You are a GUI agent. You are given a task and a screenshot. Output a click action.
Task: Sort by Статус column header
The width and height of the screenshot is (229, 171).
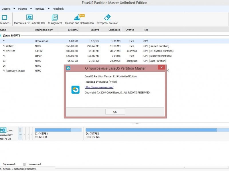pyautogui.click(x=132, y=30)
